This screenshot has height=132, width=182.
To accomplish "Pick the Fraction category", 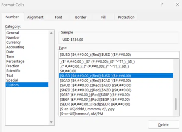I will tap(27, 66).
